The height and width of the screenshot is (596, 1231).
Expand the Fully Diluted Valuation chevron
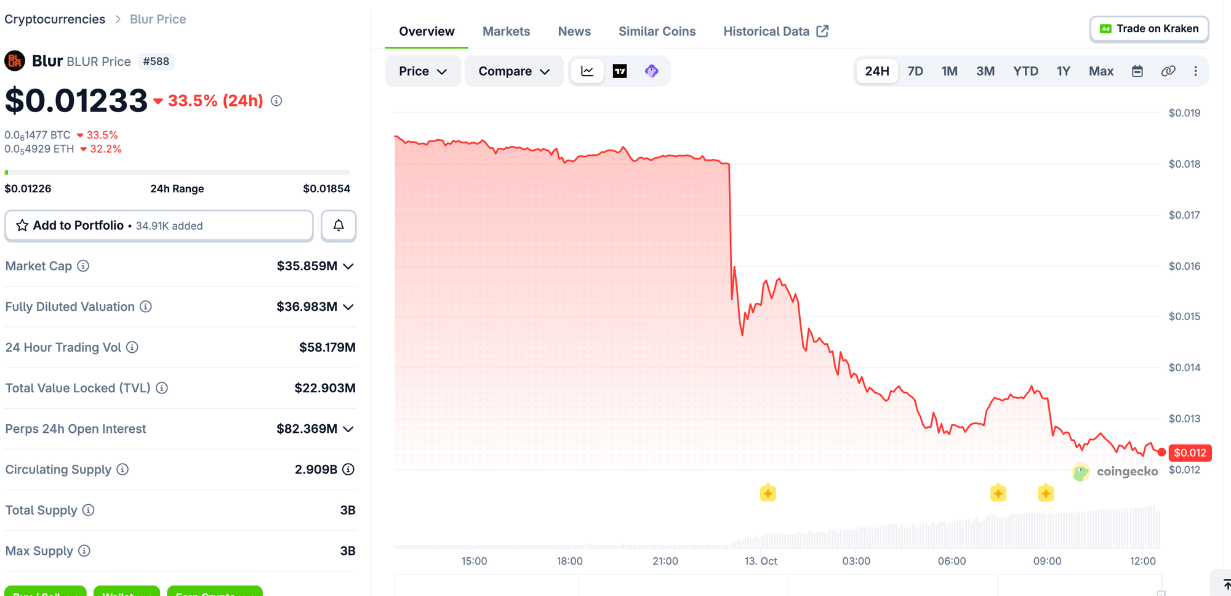pyautogui.click(x=348, y=307)
